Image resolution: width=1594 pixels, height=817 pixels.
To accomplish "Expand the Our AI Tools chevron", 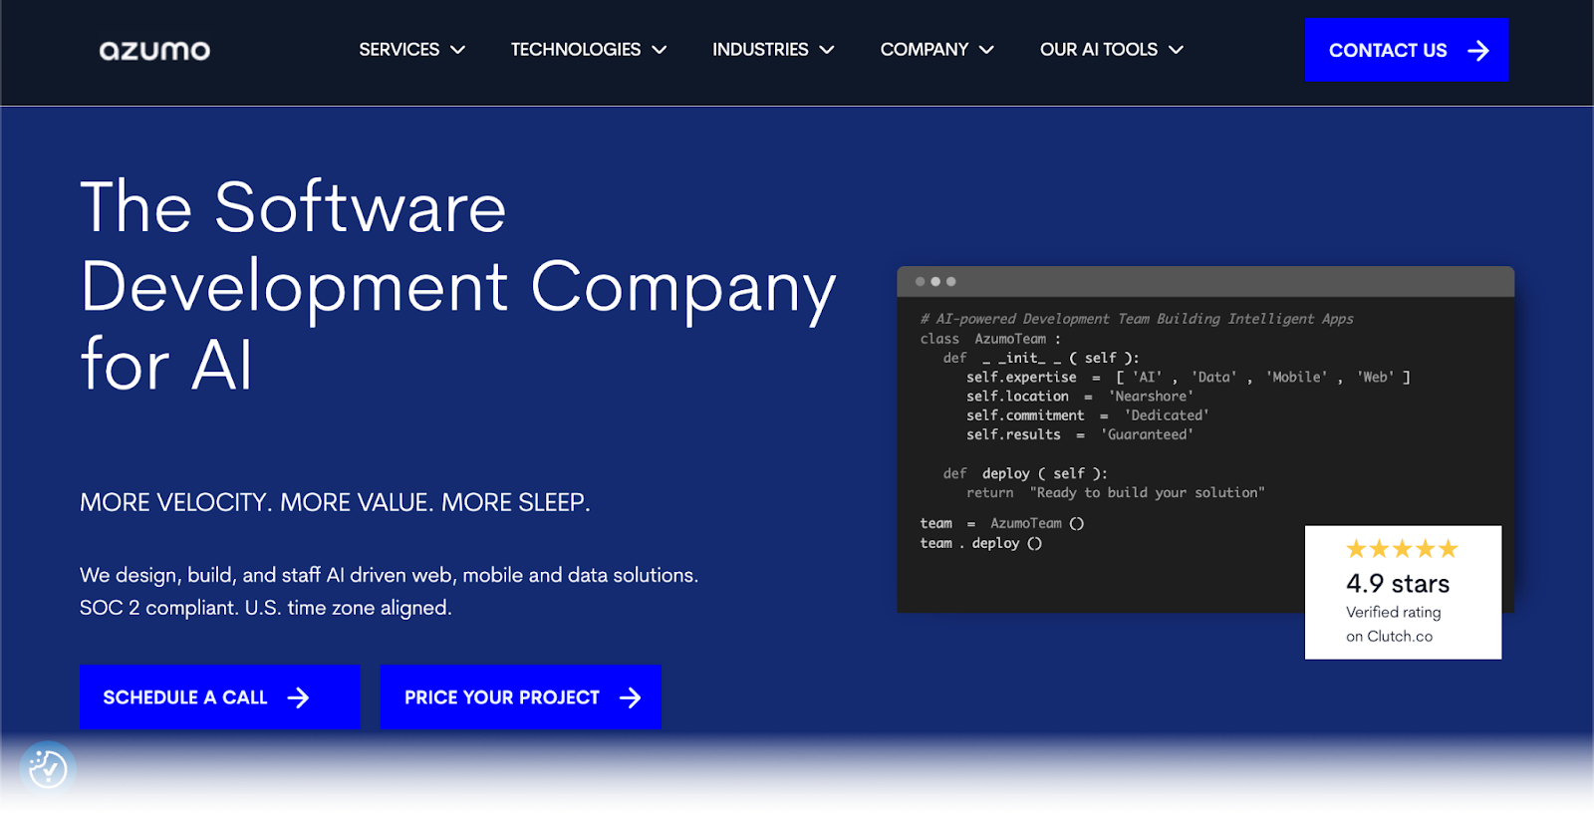I will (x=1177, y=50).
